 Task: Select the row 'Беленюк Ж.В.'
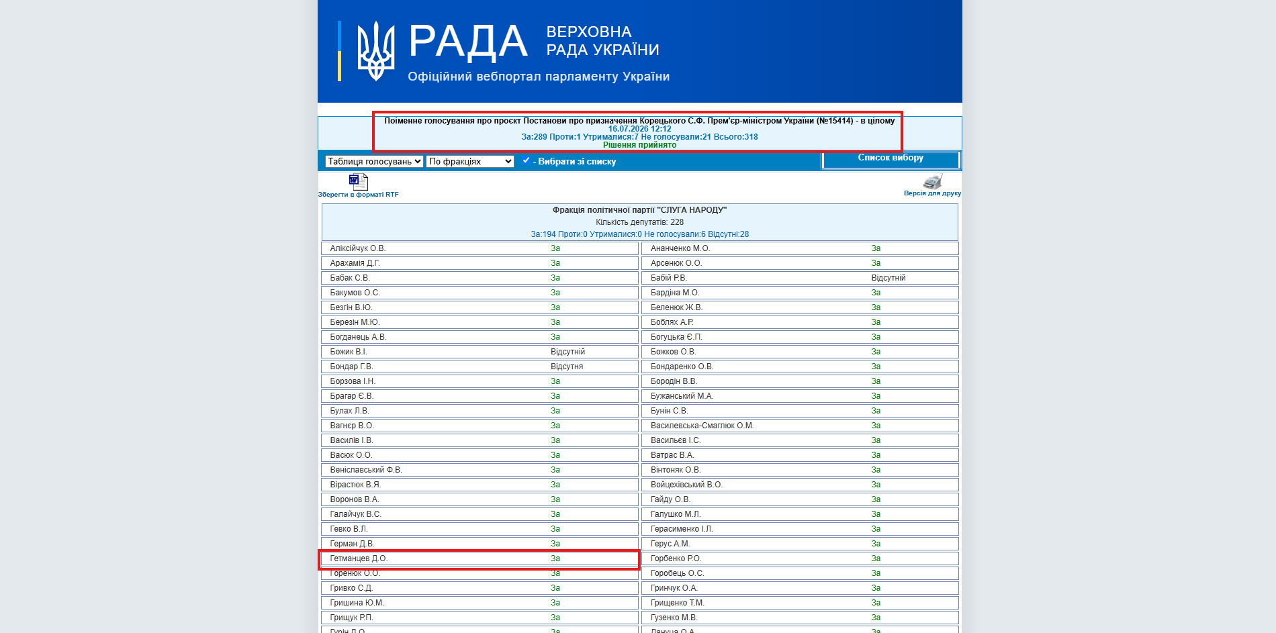point(800,307)
